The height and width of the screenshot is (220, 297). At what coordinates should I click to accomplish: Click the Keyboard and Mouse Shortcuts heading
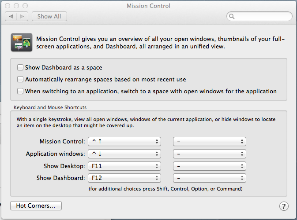point(50,107)
